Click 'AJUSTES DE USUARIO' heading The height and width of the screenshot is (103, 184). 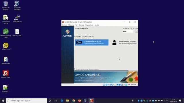pyautogui.click(x=84, y=37)
